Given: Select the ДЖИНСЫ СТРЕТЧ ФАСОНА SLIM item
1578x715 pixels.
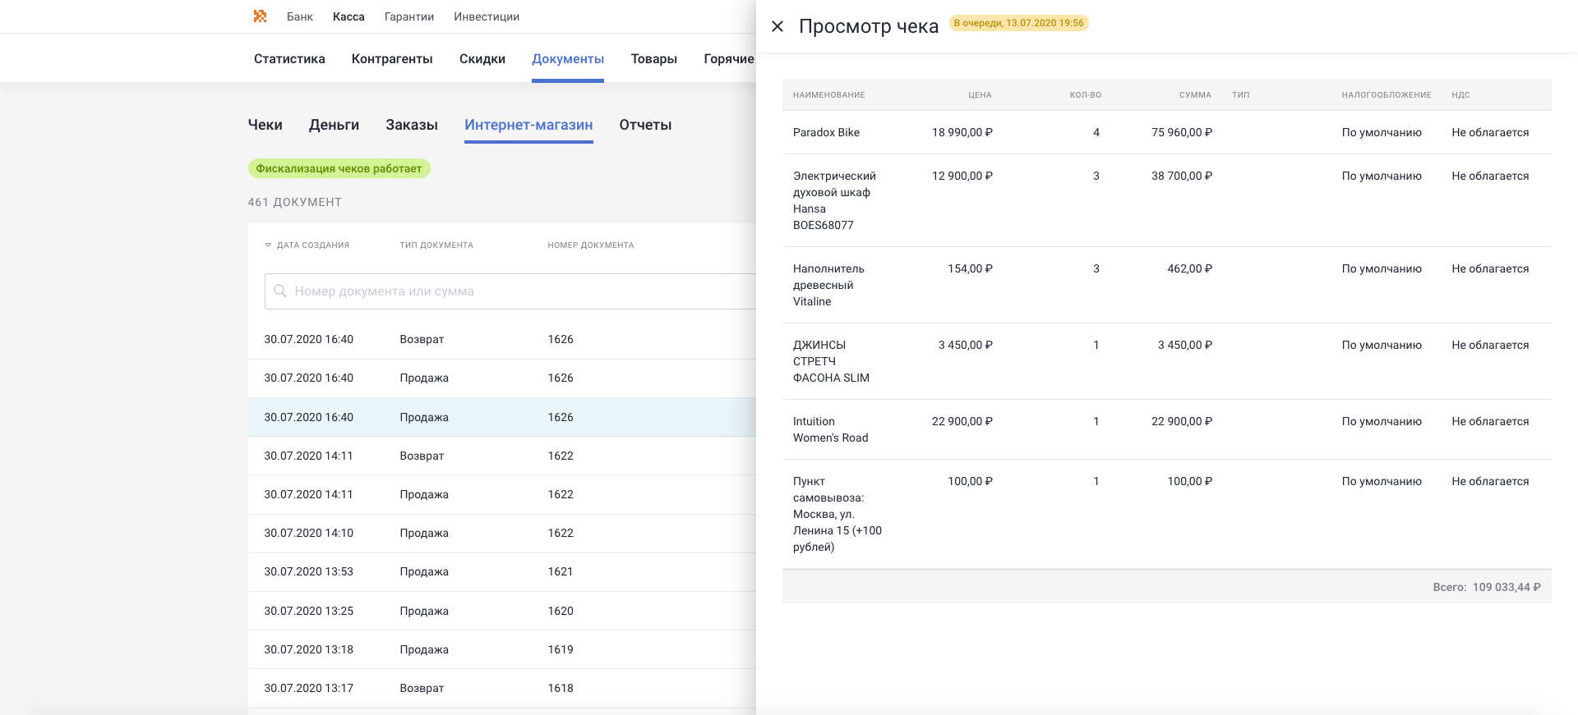Looking at the screenshot, I should [831, 362].
